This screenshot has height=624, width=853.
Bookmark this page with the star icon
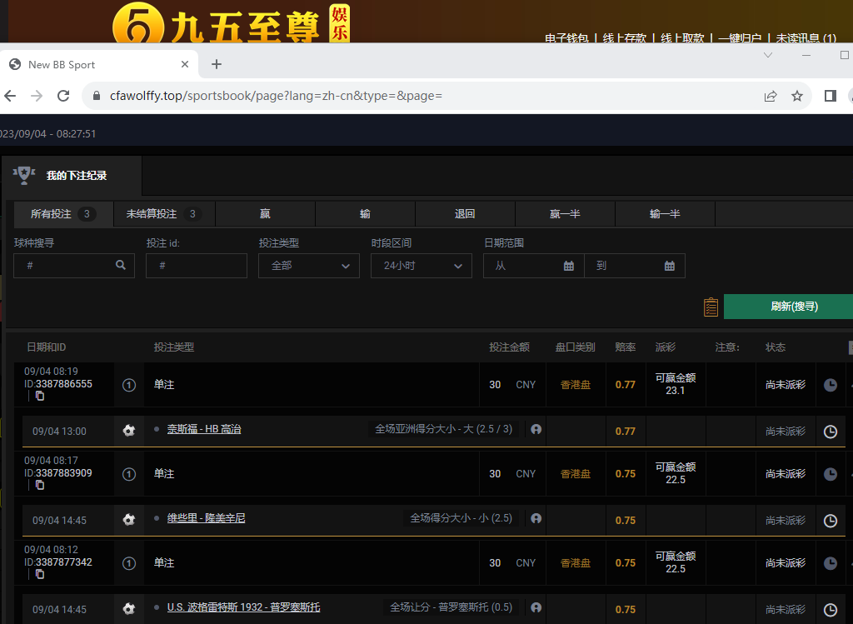pos(797,96)
